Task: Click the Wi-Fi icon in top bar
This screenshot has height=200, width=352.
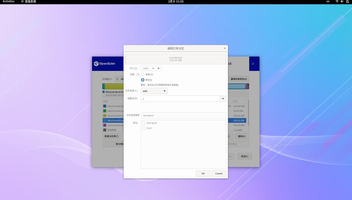Action: coord(337,2)
